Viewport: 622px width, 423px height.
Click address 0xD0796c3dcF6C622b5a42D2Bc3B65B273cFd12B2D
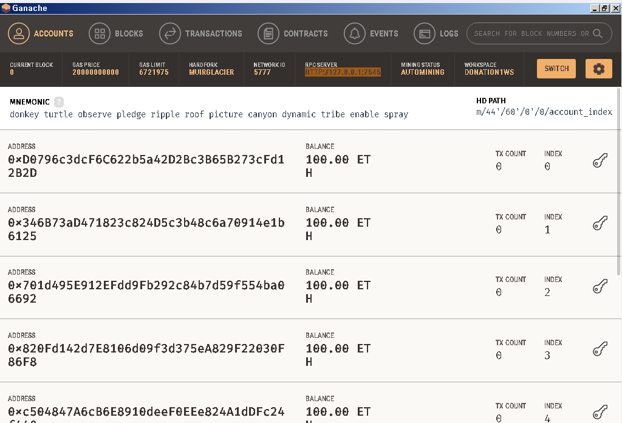(x=146, y=167)
